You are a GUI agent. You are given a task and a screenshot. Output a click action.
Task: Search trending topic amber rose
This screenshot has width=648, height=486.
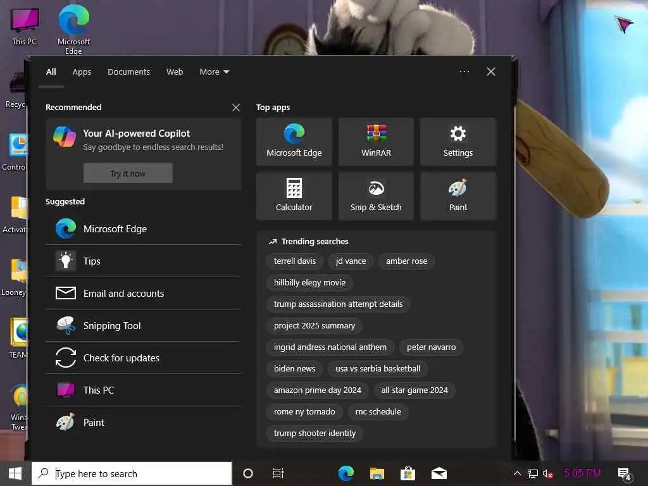coord(407,261)
